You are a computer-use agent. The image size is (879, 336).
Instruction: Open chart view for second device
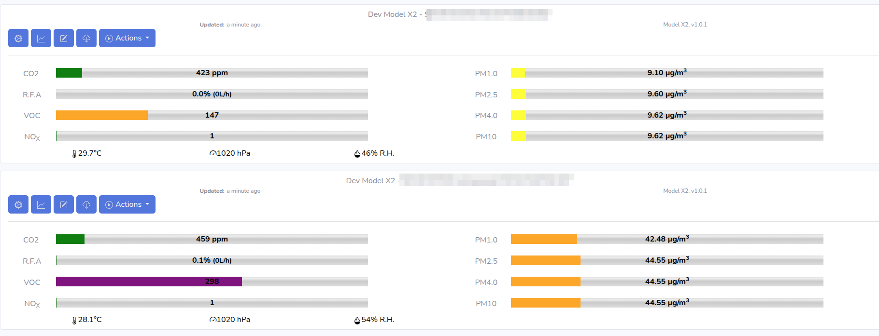pos(41,204)
